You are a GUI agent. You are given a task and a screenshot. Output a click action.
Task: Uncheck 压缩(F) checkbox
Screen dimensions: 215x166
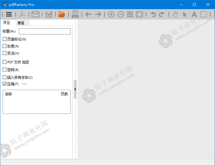coord(4,84)
